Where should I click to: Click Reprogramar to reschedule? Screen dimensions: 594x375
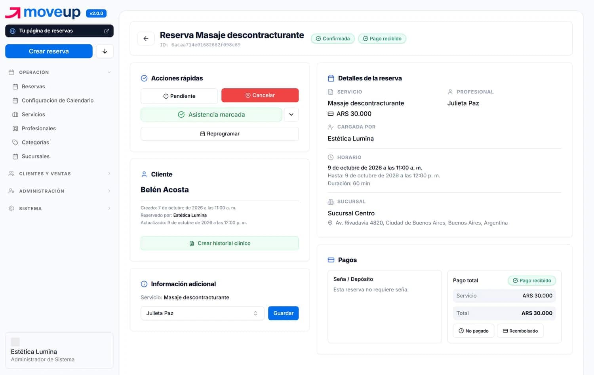220,134
